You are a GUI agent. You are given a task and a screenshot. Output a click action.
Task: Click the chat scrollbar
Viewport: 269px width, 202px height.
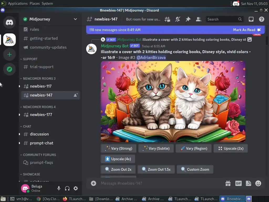point(267,41)
